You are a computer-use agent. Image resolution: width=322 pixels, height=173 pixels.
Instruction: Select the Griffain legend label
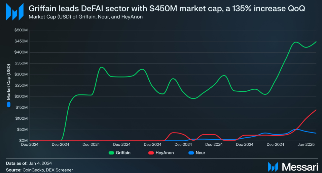pyautogui.click(x=123, y=153)
